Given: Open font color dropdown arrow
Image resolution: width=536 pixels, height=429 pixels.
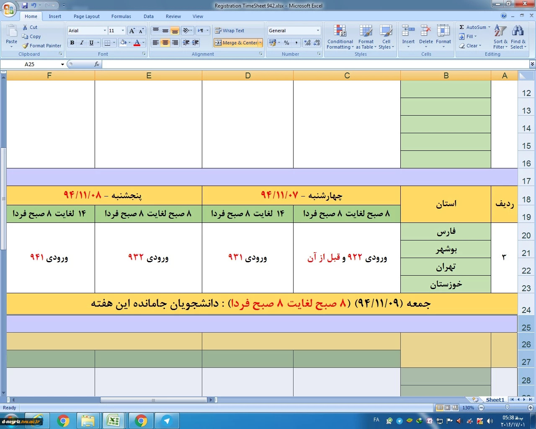Looking at the screenshot, I should coord(143,43).
